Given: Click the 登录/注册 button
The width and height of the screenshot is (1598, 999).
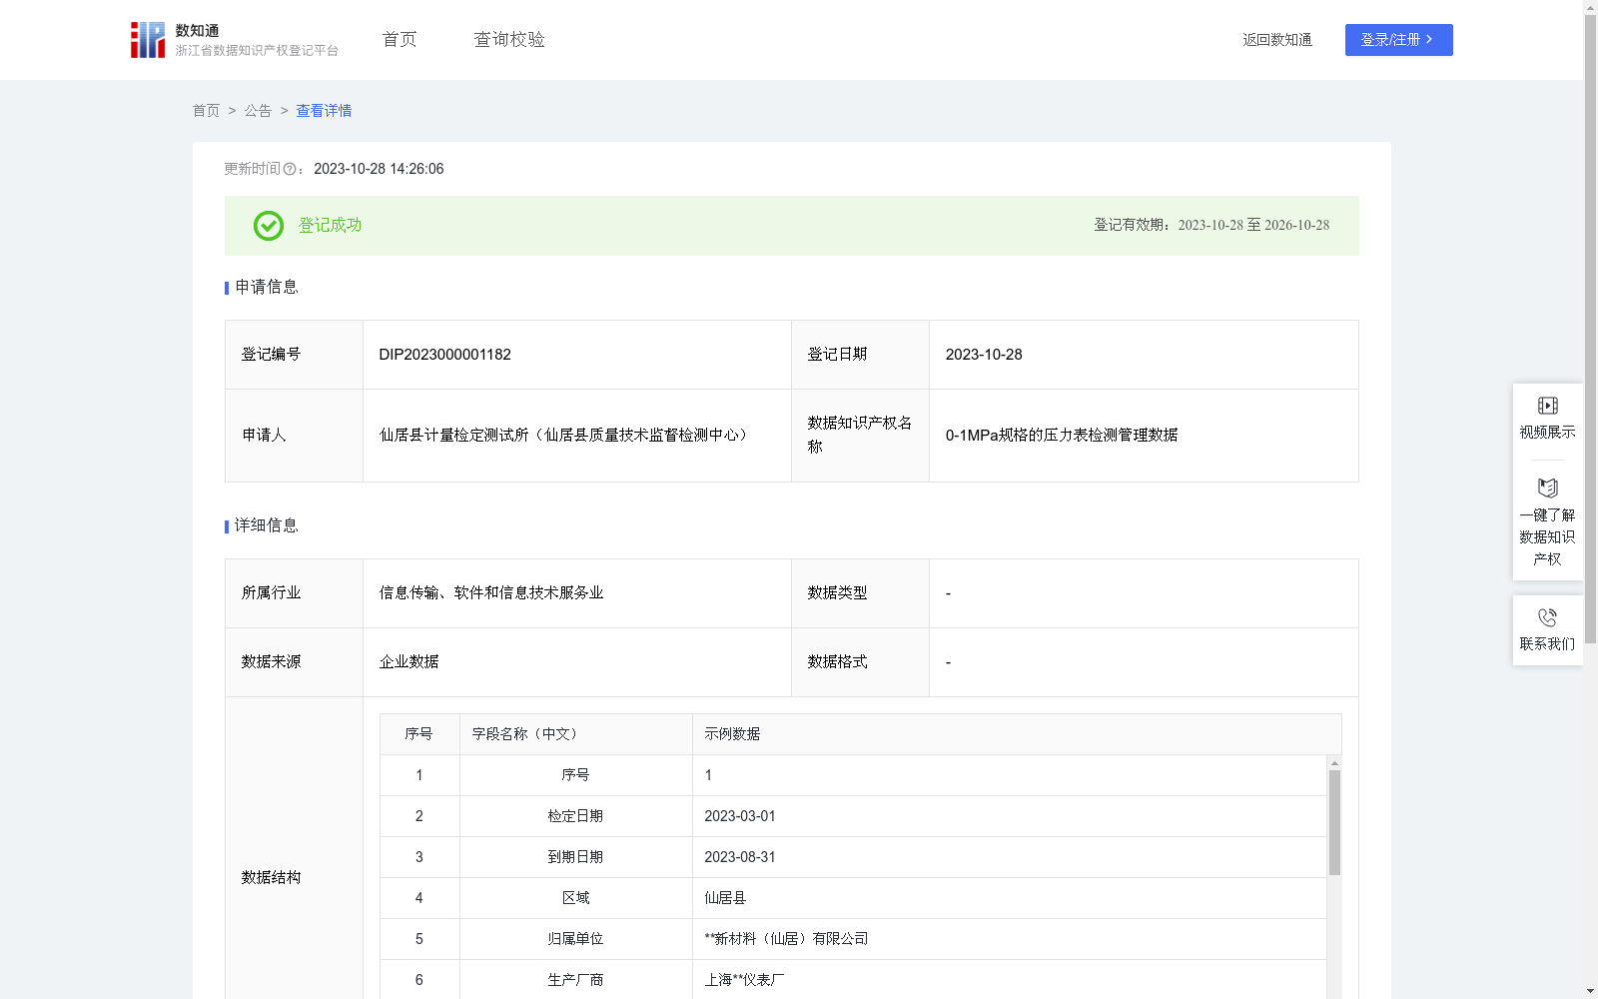Looking at the screenshot, I should pyautogui.click(x=1398, y=40).
